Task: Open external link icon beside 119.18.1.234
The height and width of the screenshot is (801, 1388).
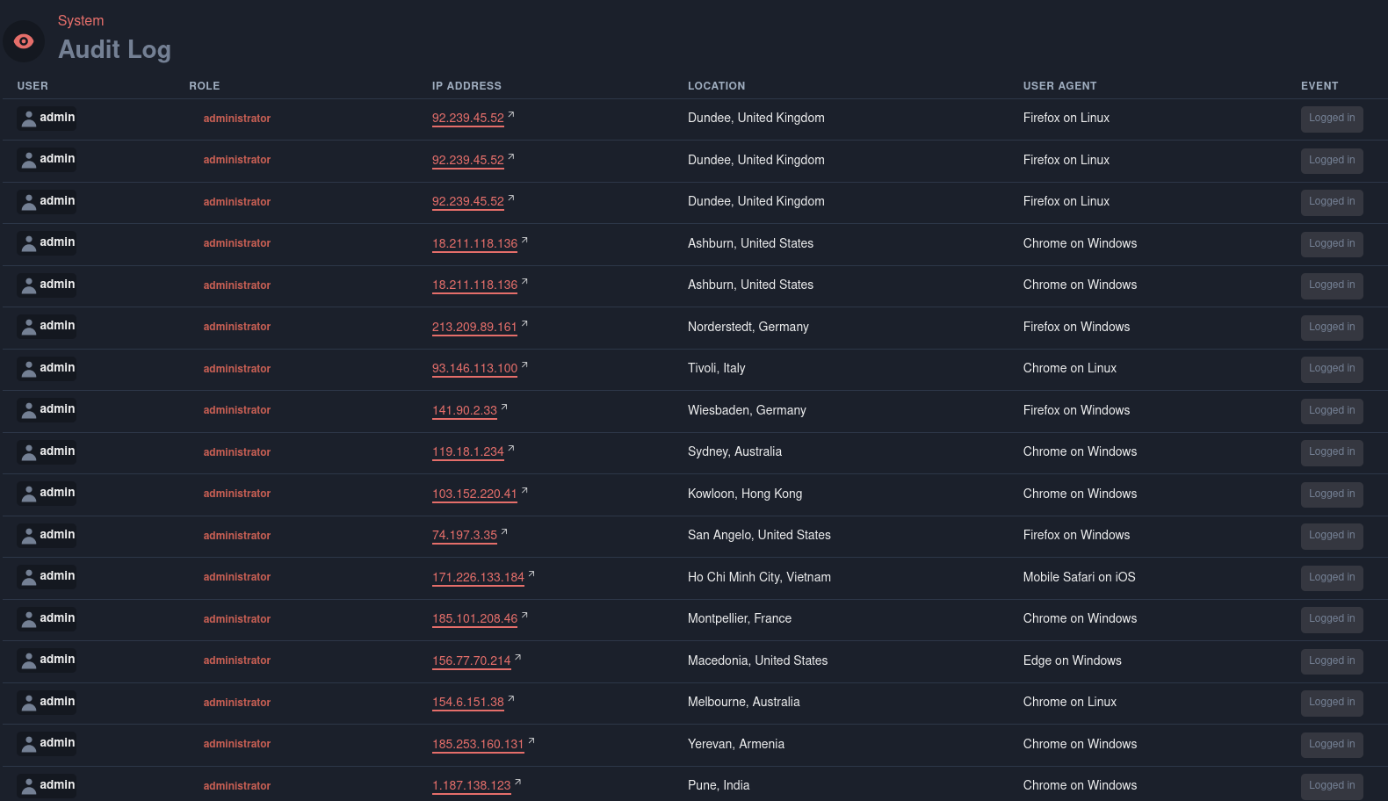Action: tap(511, 449)
